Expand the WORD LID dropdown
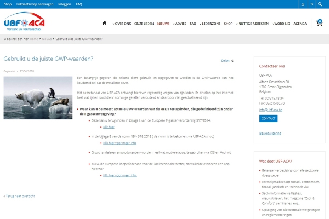 pos(281,24)
